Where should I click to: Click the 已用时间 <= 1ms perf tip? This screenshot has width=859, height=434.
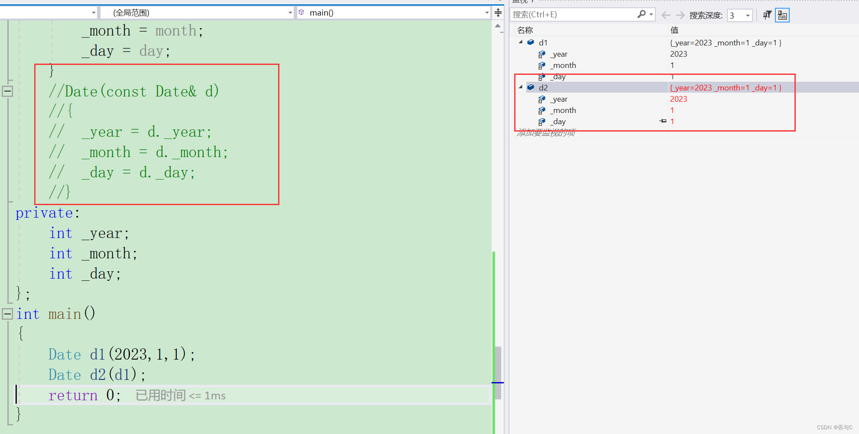pyautogui.click(x=181, y=395)
